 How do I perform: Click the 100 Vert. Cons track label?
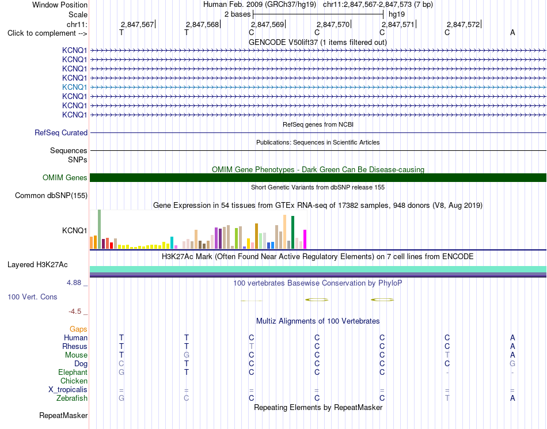coord(32,297)
